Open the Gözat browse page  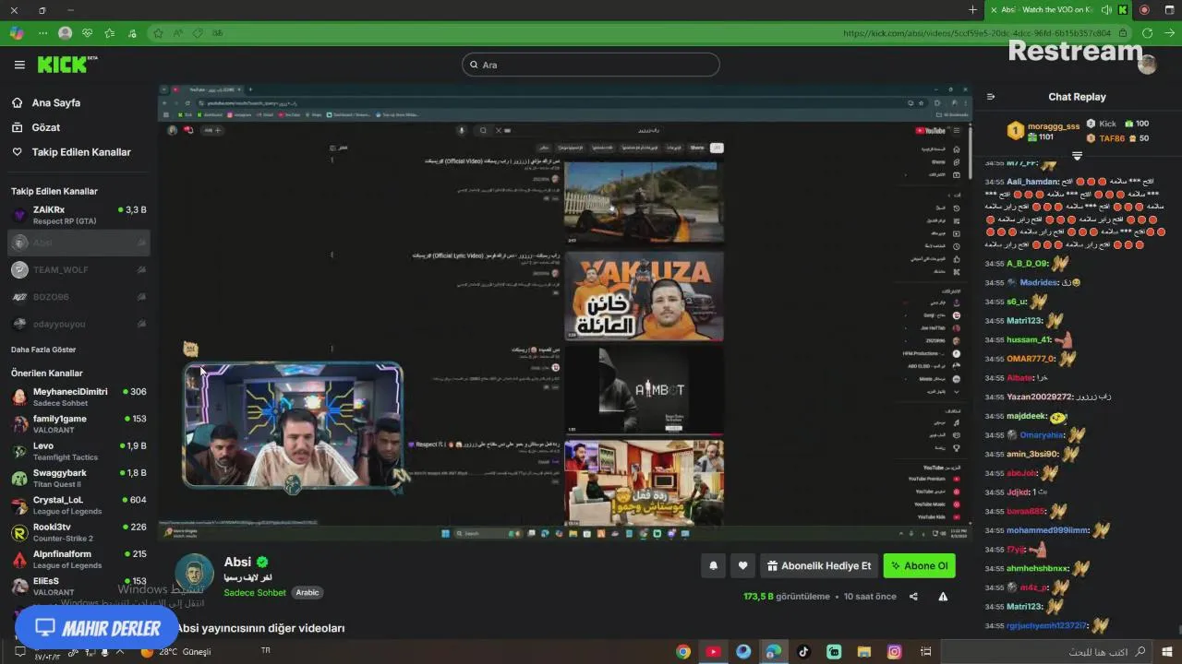46,127
